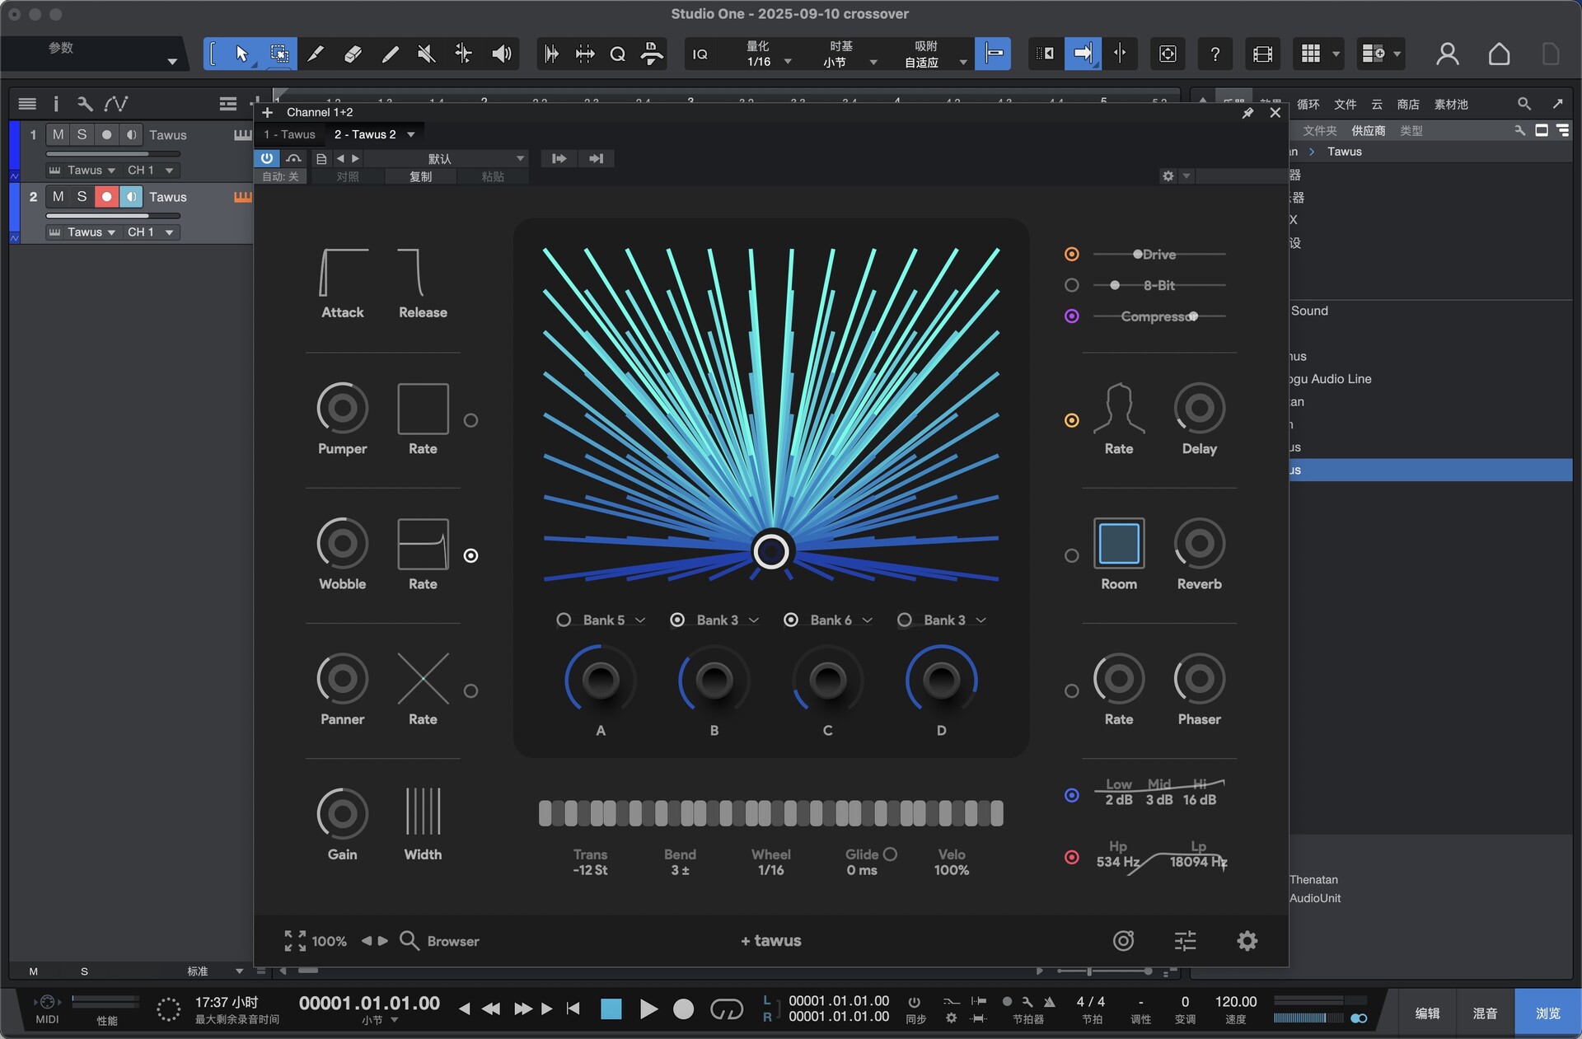1582x1039 pixels.
Task: Open the Loops browser tab
Action: click(x=1308, y=104)
